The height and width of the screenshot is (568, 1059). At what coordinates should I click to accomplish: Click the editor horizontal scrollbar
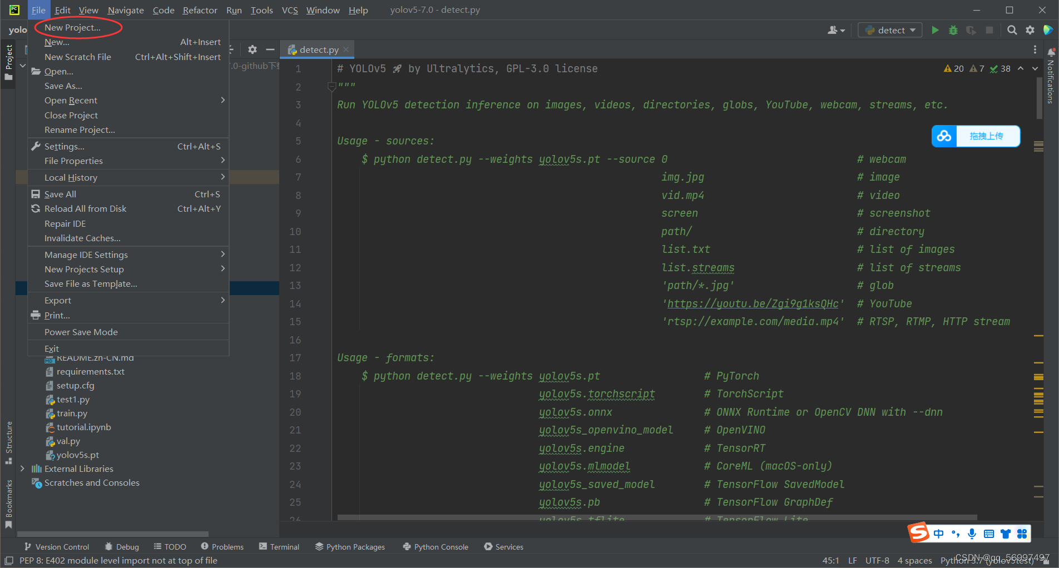click(657, 517)
